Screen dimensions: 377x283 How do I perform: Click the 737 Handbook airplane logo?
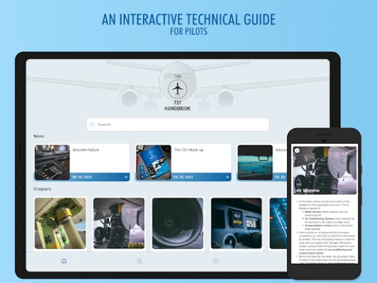(178, 88)
